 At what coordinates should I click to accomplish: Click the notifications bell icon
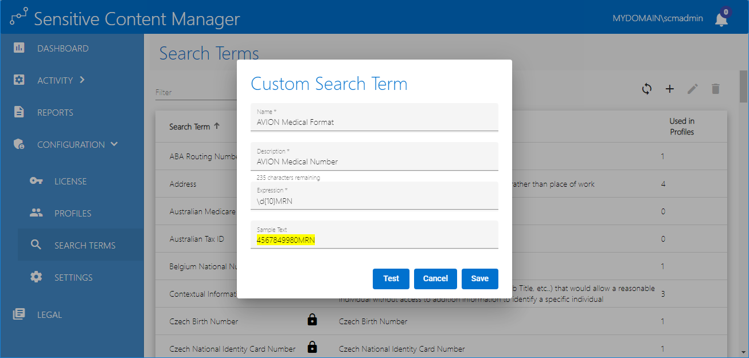721,19
